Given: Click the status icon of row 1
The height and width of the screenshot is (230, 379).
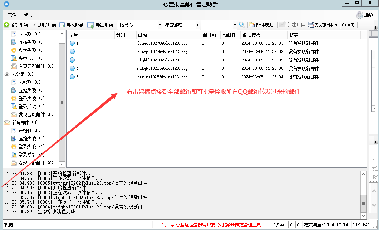Looking at the screenshot, I should 72,43.
